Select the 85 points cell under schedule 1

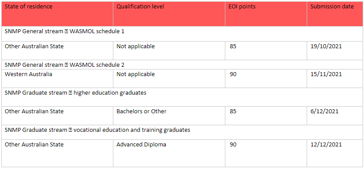point(266,50)
